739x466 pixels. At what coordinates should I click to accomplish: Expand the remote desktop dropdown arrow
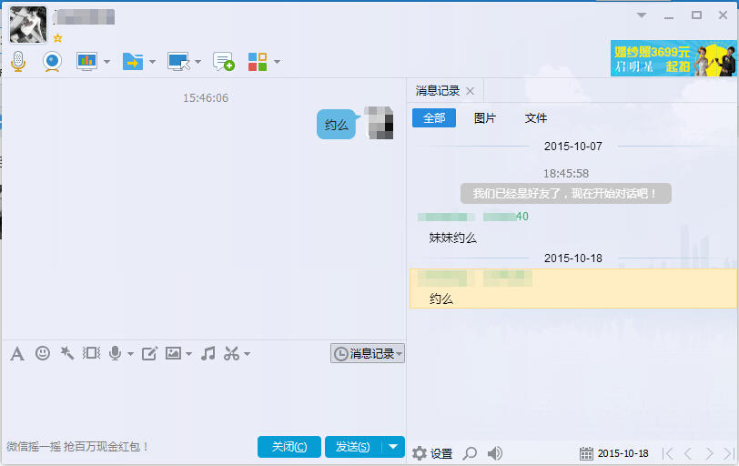click(198, 62)
